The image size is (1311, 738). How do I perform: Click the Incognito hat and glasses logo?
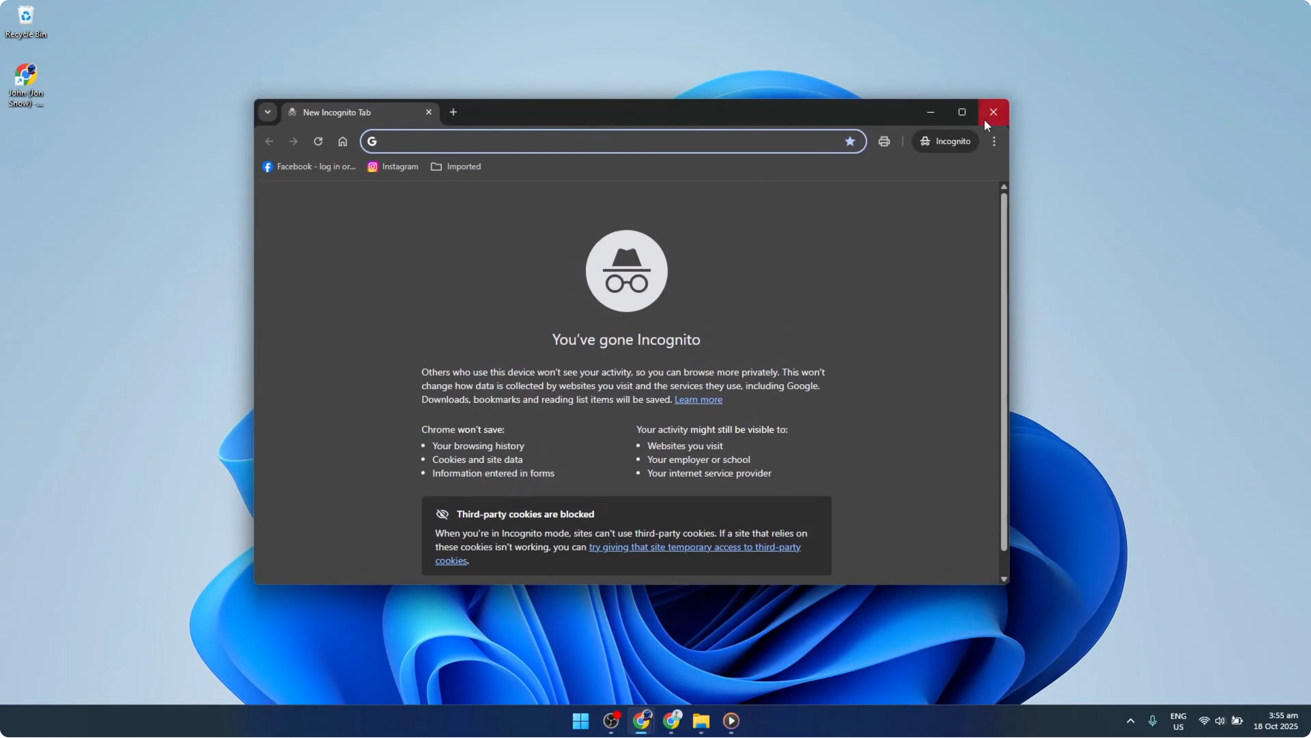[x=627, y=271]
